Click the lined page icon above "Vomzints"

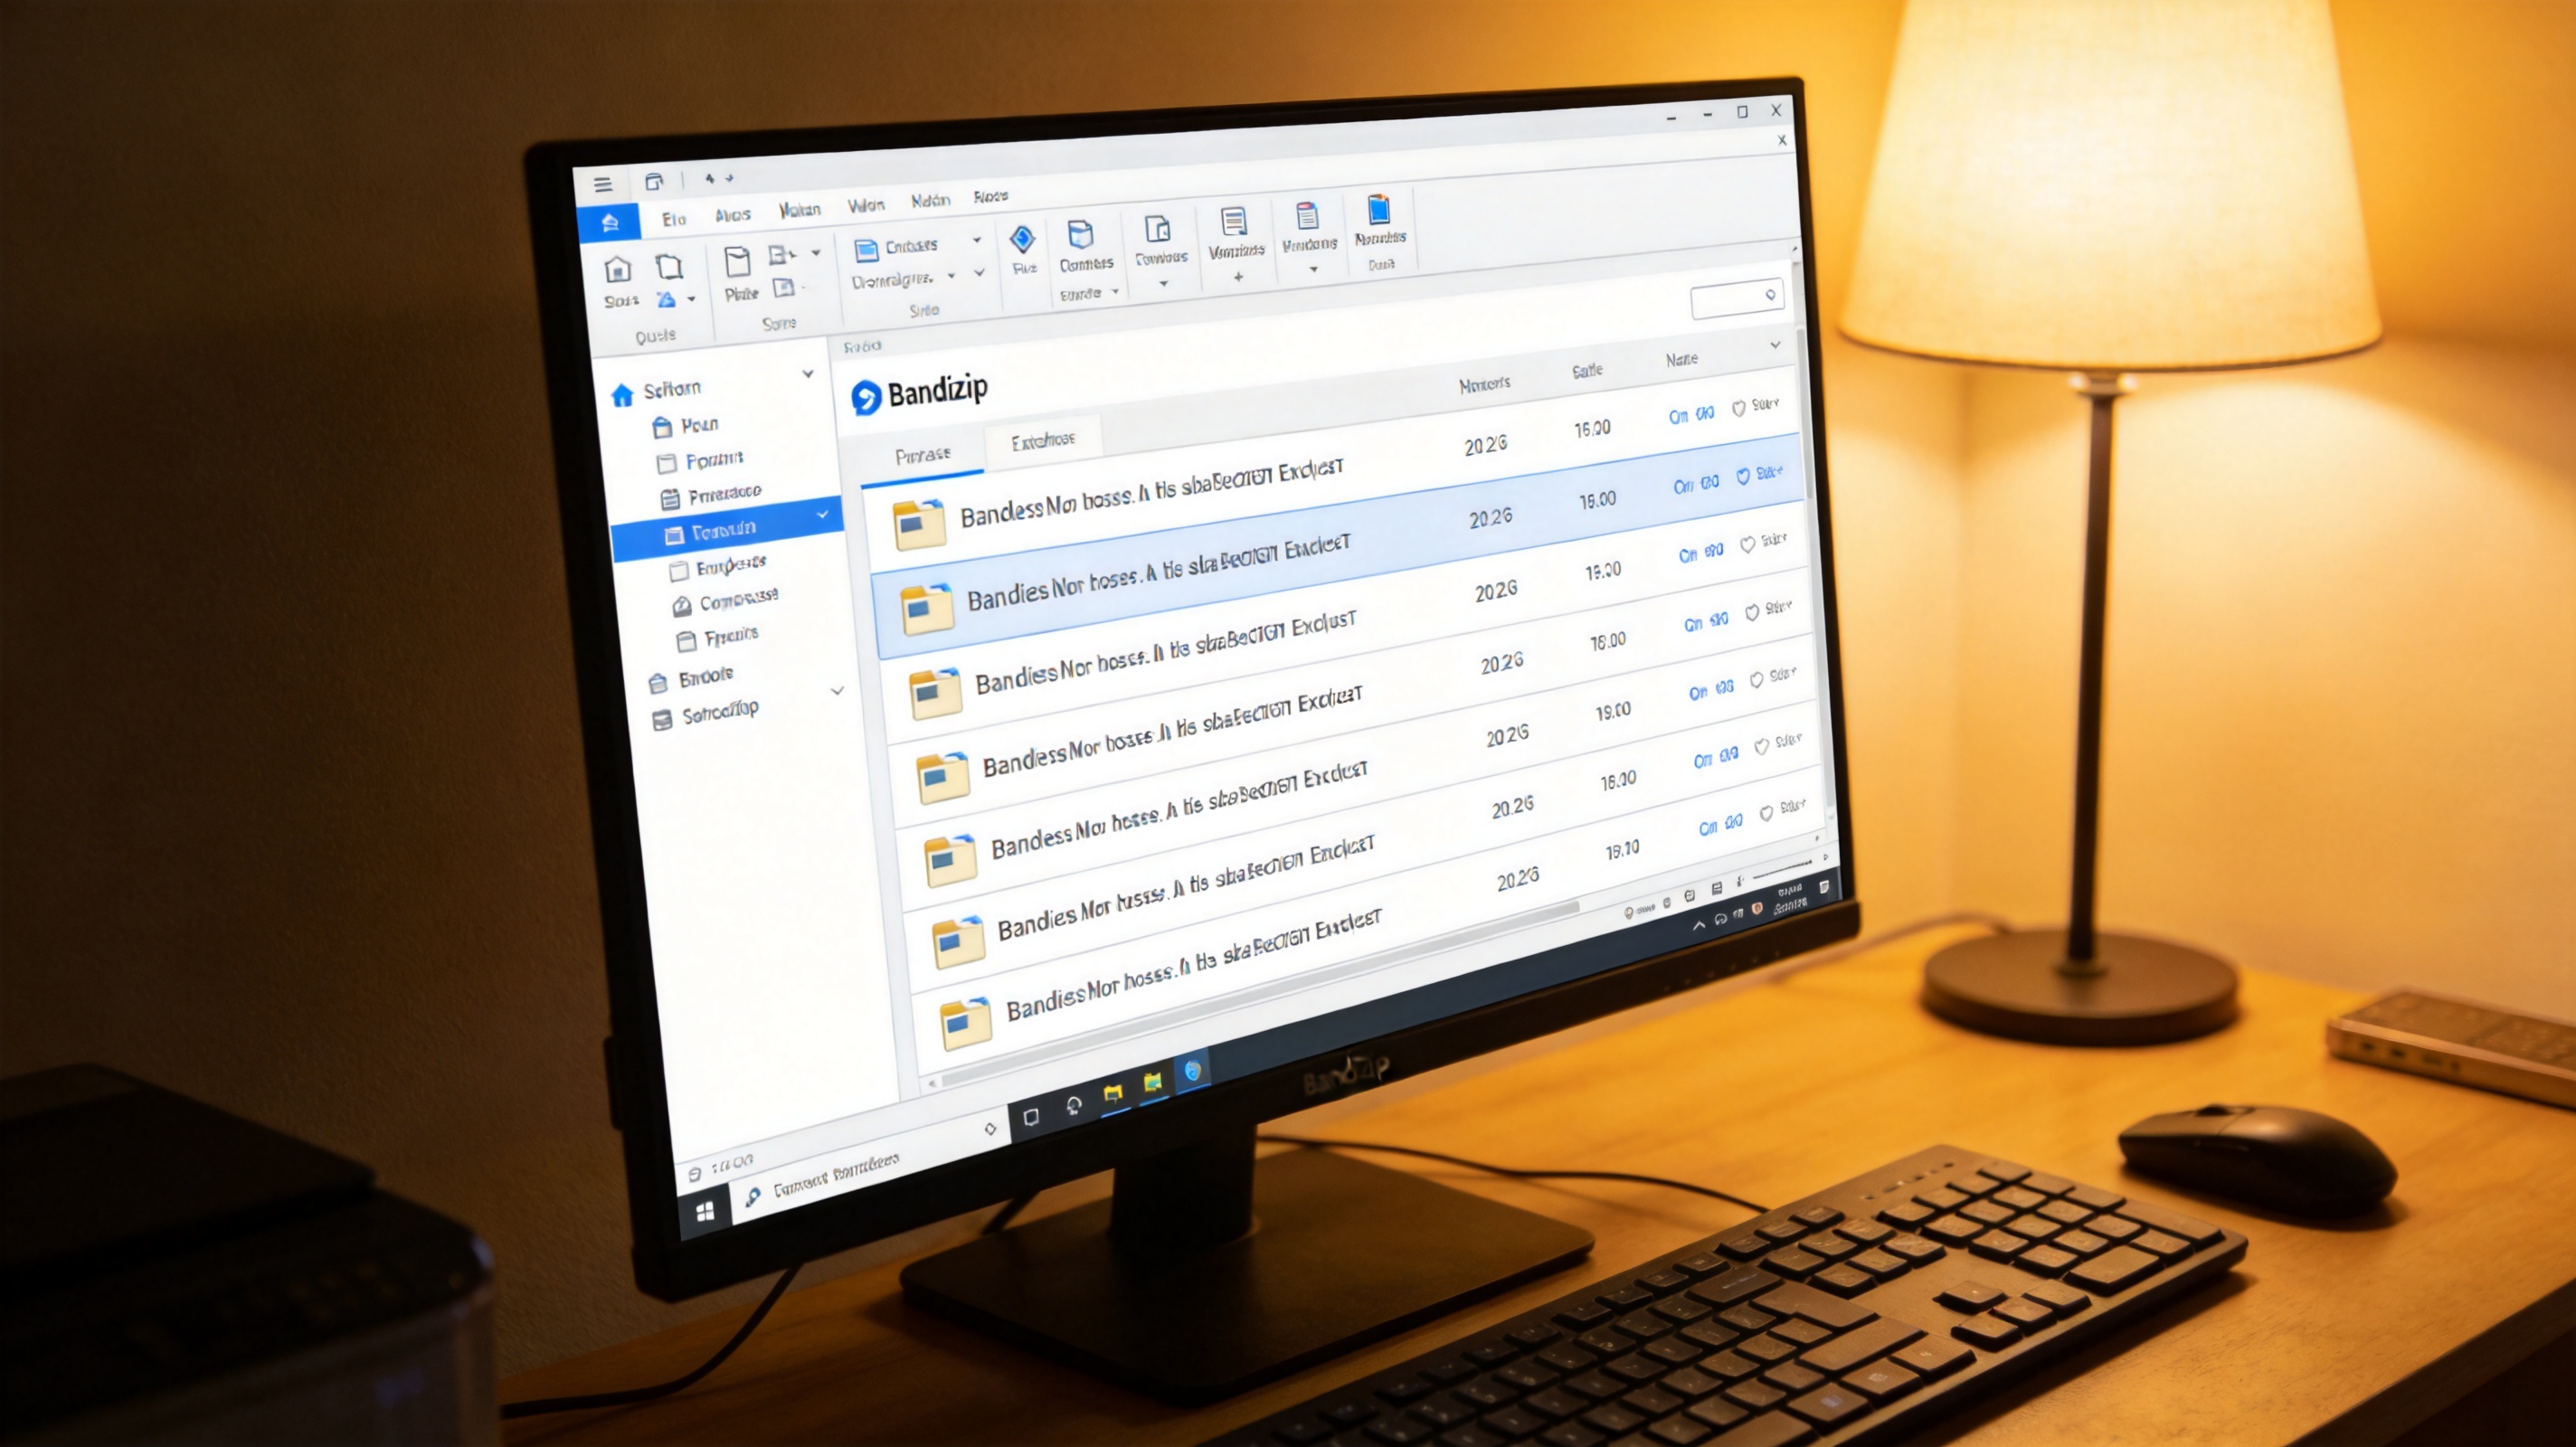pyautogui.click(x=1234, y=221)
